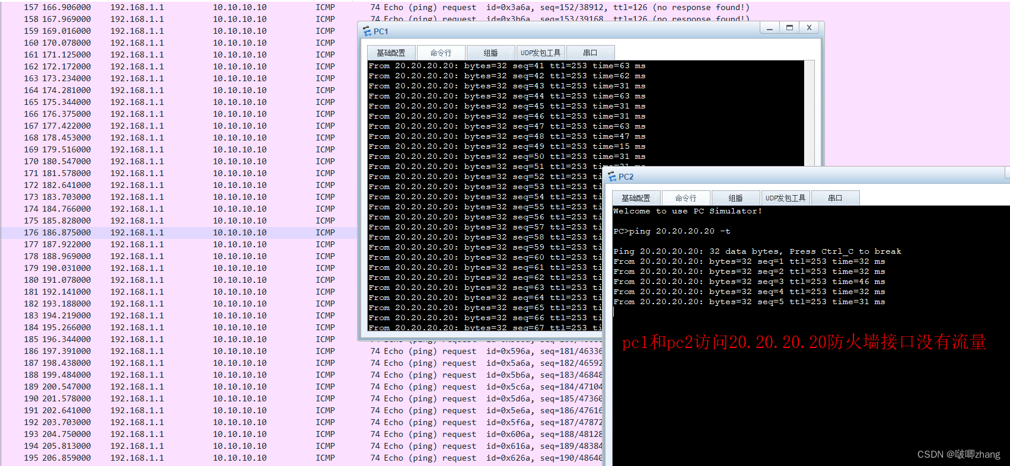The width and height of the screenshot is (1010, 466).
Task: Click time 183.703000 in packet list
Action: click(x=66, y=197)
